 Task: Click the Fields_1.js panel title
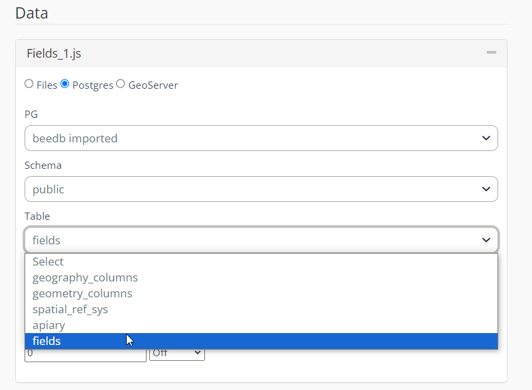click(54, 54)
